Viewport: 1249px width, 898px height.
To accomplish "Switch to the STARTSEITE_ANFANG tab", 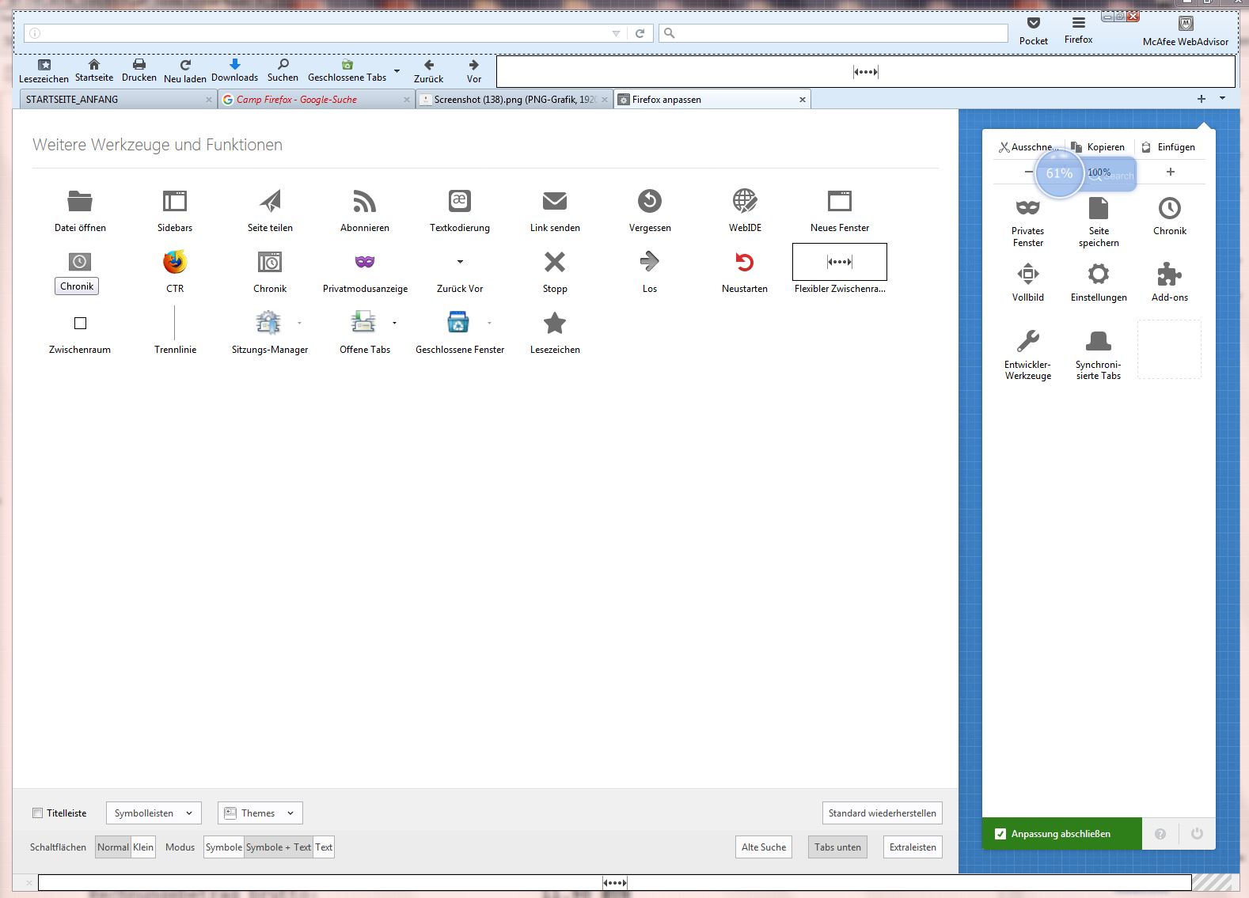I will click(111, 100).
